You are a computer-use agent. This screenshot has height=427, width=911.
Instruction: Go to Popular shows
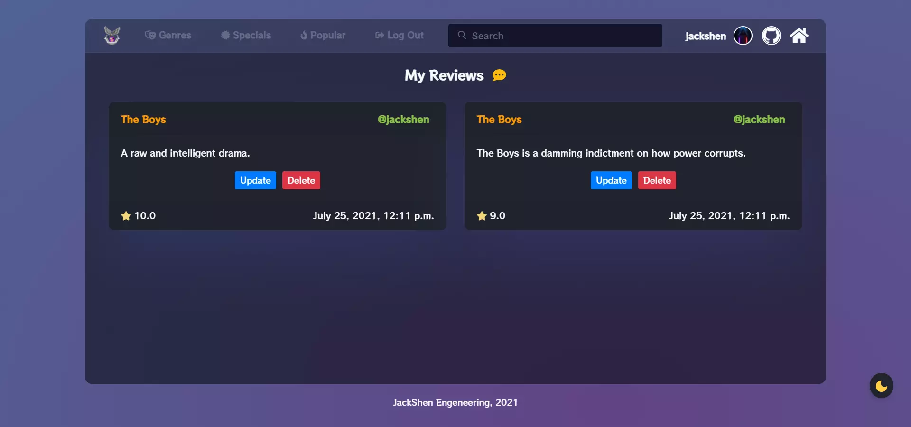pos(323,36)
